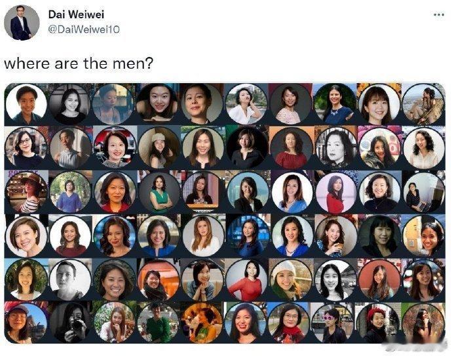Open the portrait with the red beret
The image size is (452, 356).
click(378, 323)
